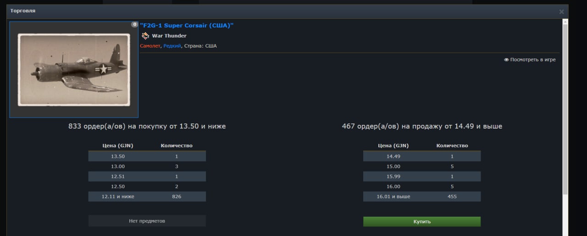This screenshot has width=587, height=236.
Task: Click the Super Corsair aircraft thumbnail image
Action: tap(74, 70)
